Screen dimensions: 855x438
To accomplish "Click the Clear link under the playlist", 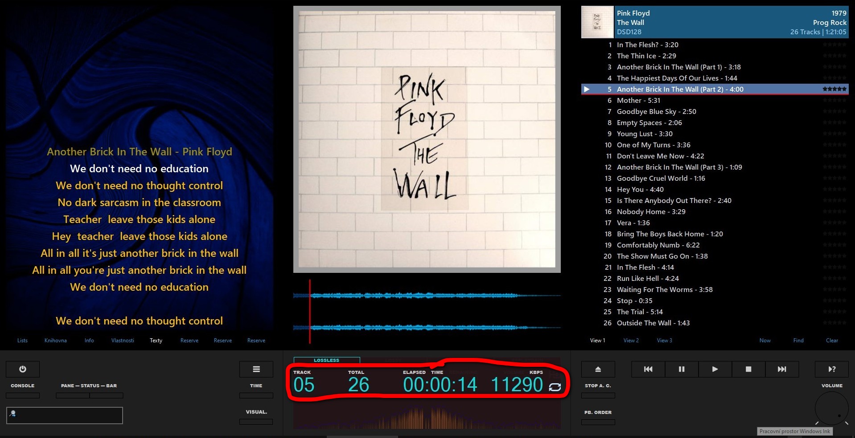I will [832, 341].
